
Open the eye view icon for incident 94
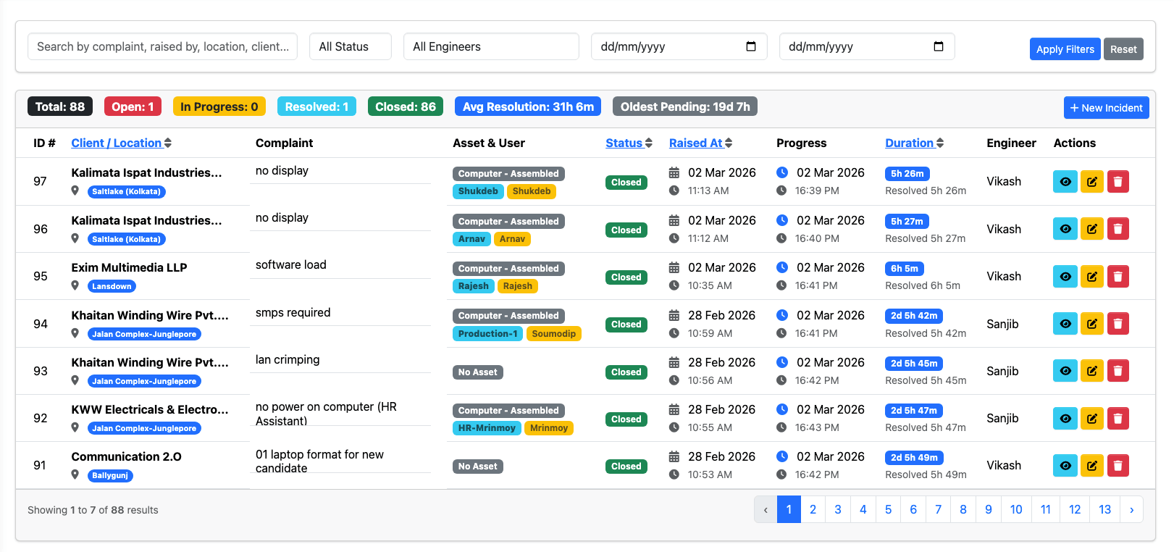[1065, 324]
